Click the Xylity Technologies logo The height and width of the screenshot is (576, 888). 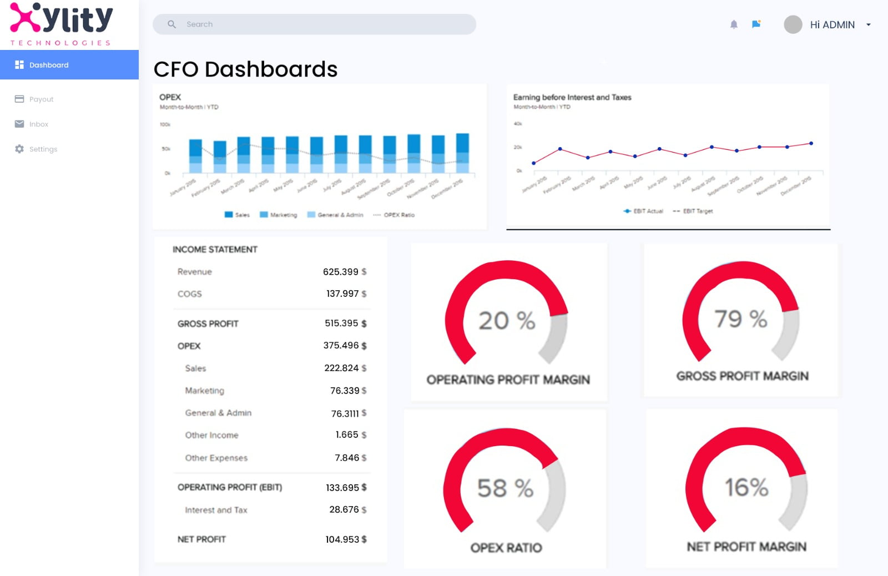point(61,24)
